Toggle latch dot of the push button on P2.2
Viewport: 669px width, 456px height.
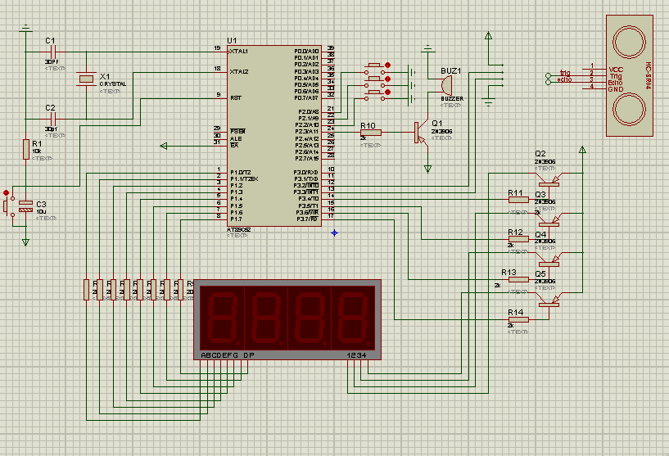pyautogui.click(x=388, y=93)
